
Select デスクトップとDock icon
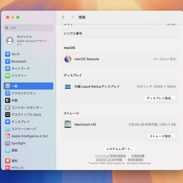(8, 115)
